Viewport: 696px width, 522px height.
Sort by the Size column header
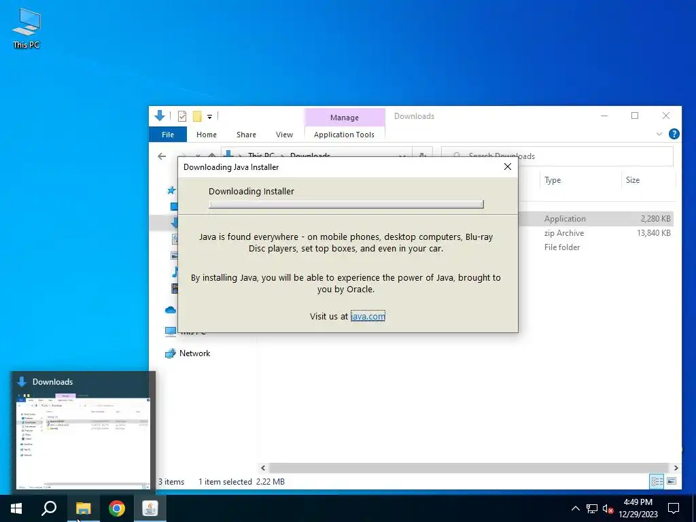(x=633, y=179)
